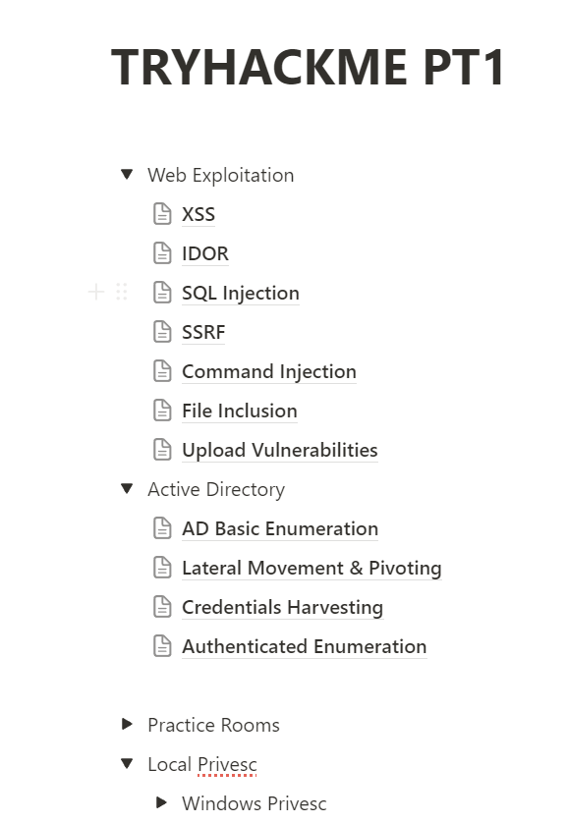Collapse the Local Privesc toggle
Viewport: 567px width, 823px height.
(x=127, y=763)
